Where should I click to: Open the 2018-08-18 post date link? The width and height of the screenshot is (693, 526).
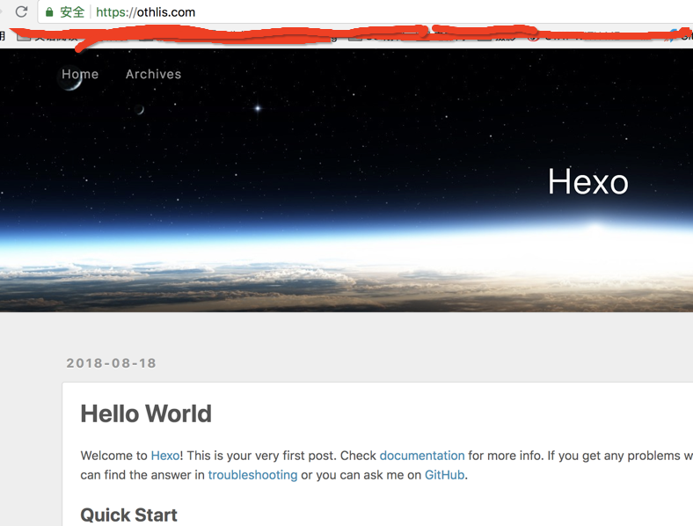click(x=112, y=363)
